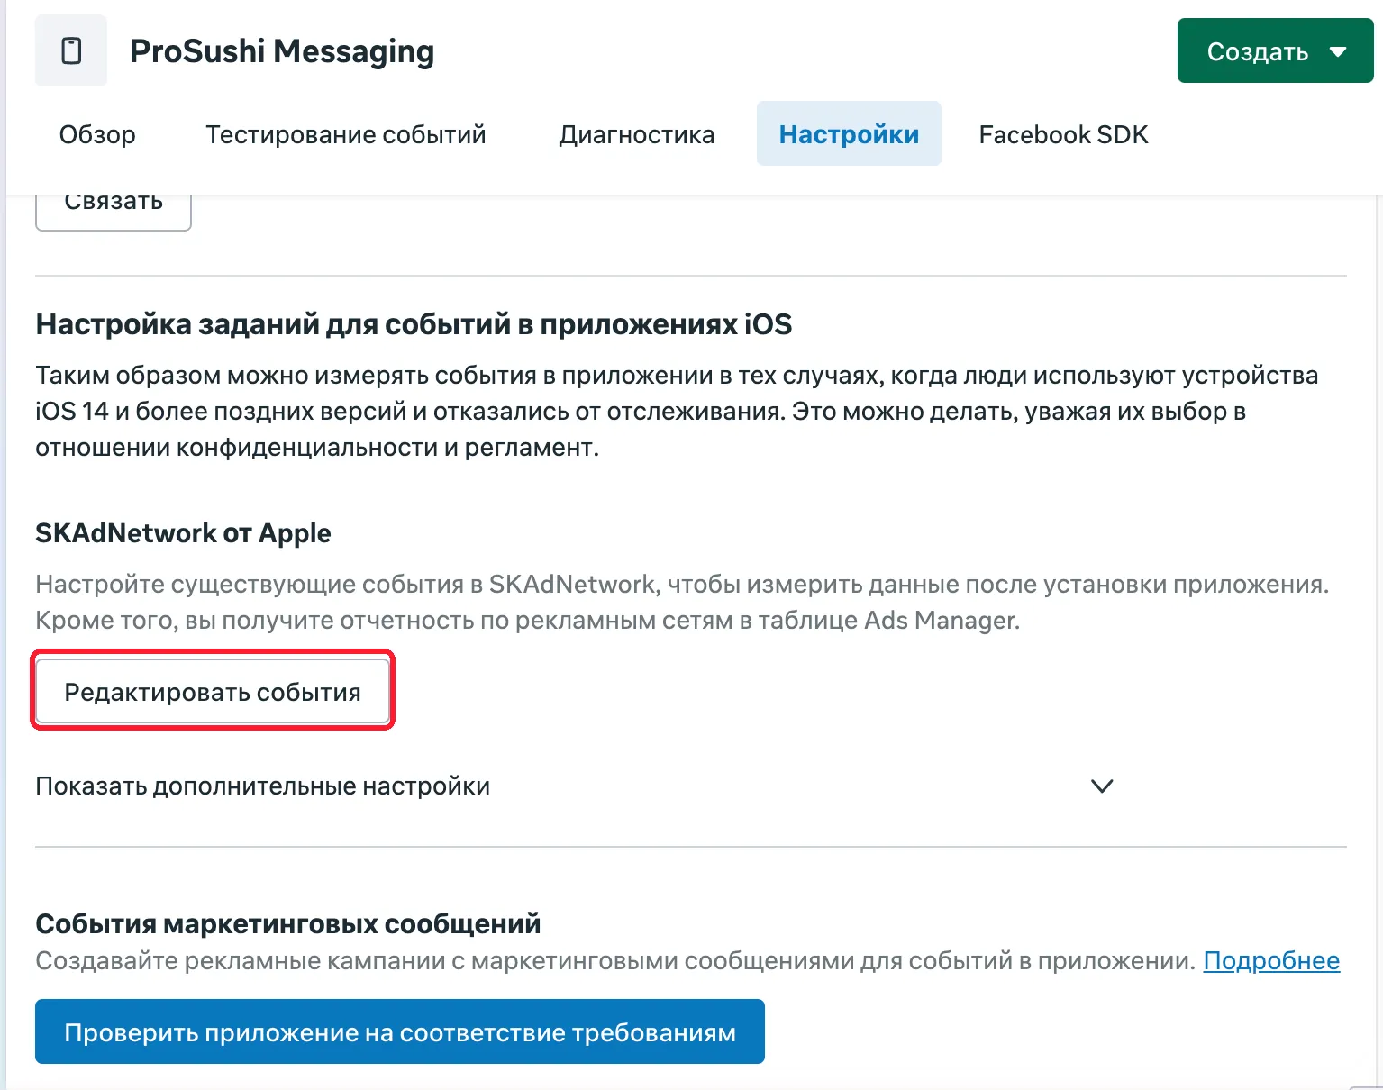The image size is (1383, 1090).
Task: Open the Создать dropdown menu
Action: pyautogui.click(x=1275, y=51)
